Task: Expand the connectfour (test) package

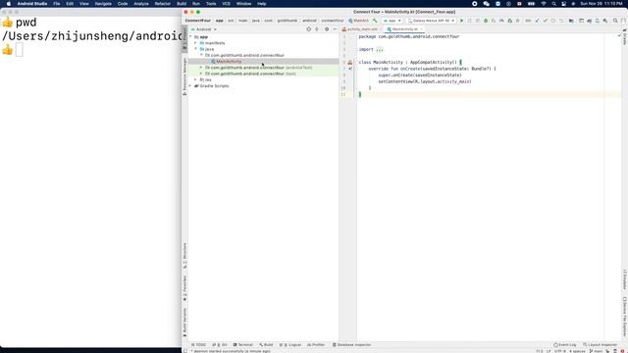Action: [x=201, y=74]
